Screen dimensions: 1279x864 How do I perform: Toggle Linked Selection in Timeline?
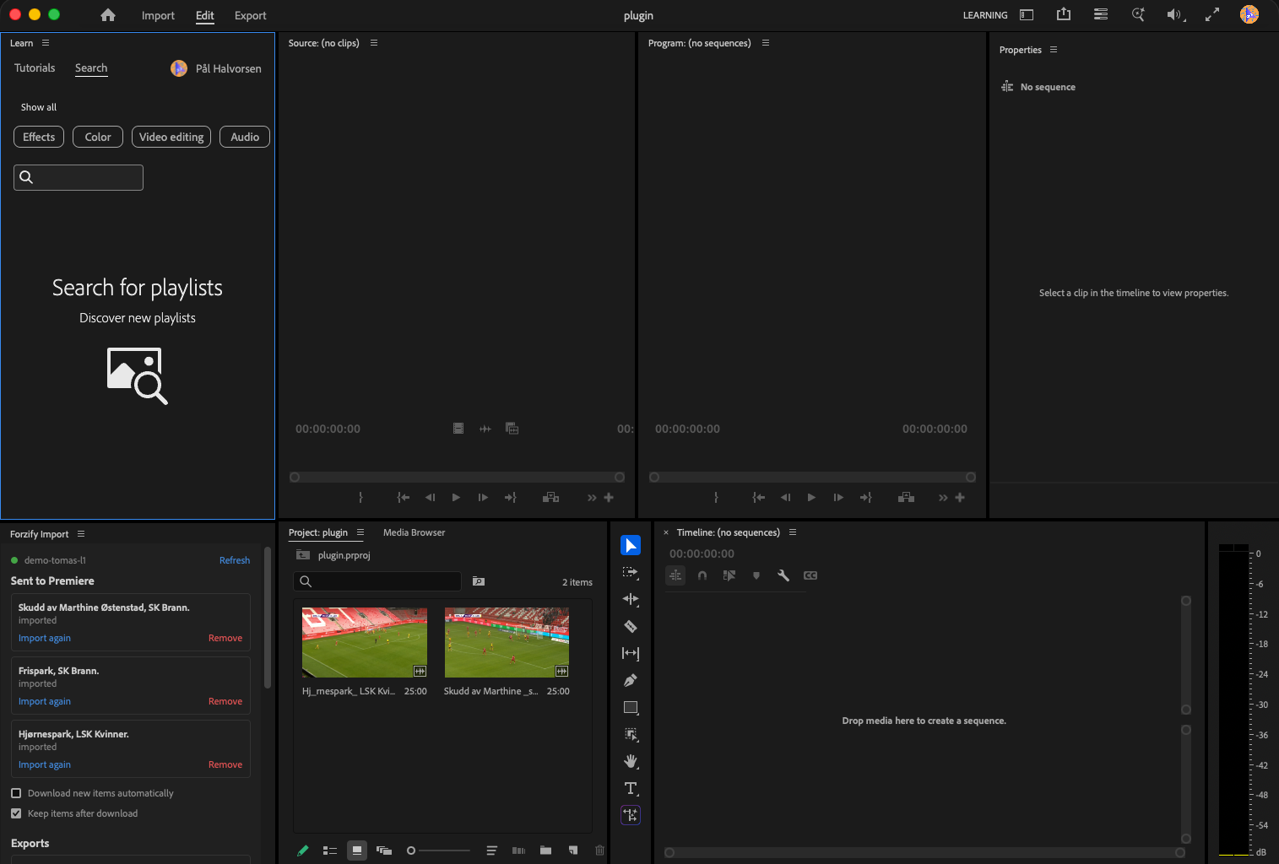729,575
